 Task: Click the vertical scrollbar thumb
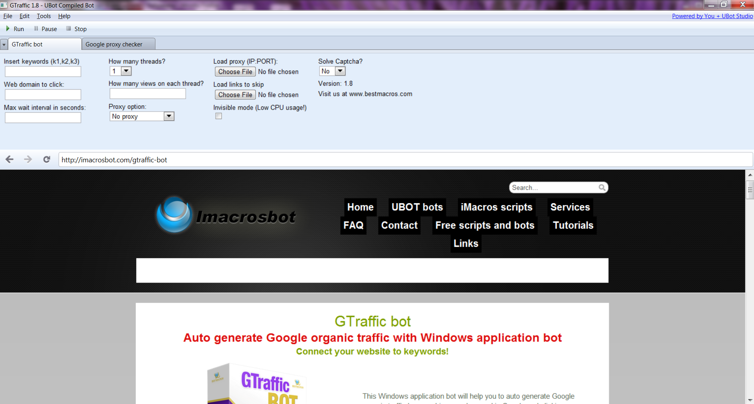point(750,190)
